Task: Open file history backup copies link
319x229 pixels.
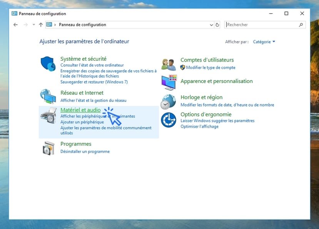Action: point(109,73)
